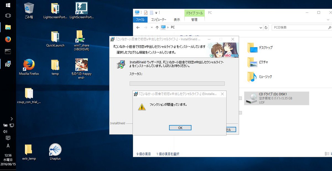
Task: Open the コンピューター ribbon tab
Action: point(159,20)
